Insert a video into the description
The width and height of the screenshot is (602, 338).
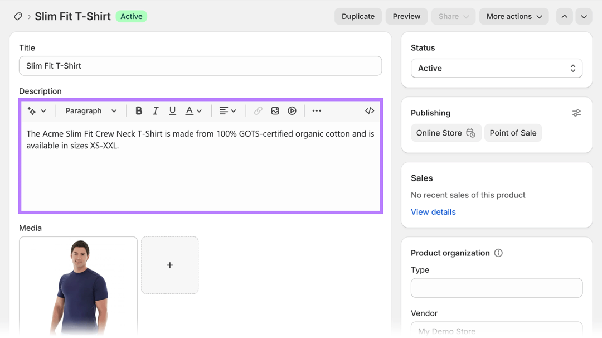[292, 111]
